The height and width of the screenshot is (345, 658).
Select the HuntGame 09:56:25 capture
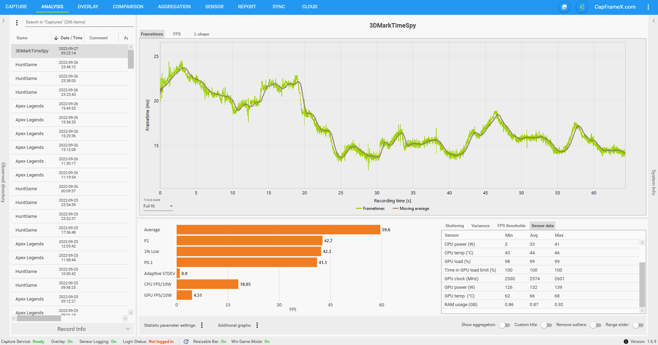pyautogui.click(x=69, y=285)
